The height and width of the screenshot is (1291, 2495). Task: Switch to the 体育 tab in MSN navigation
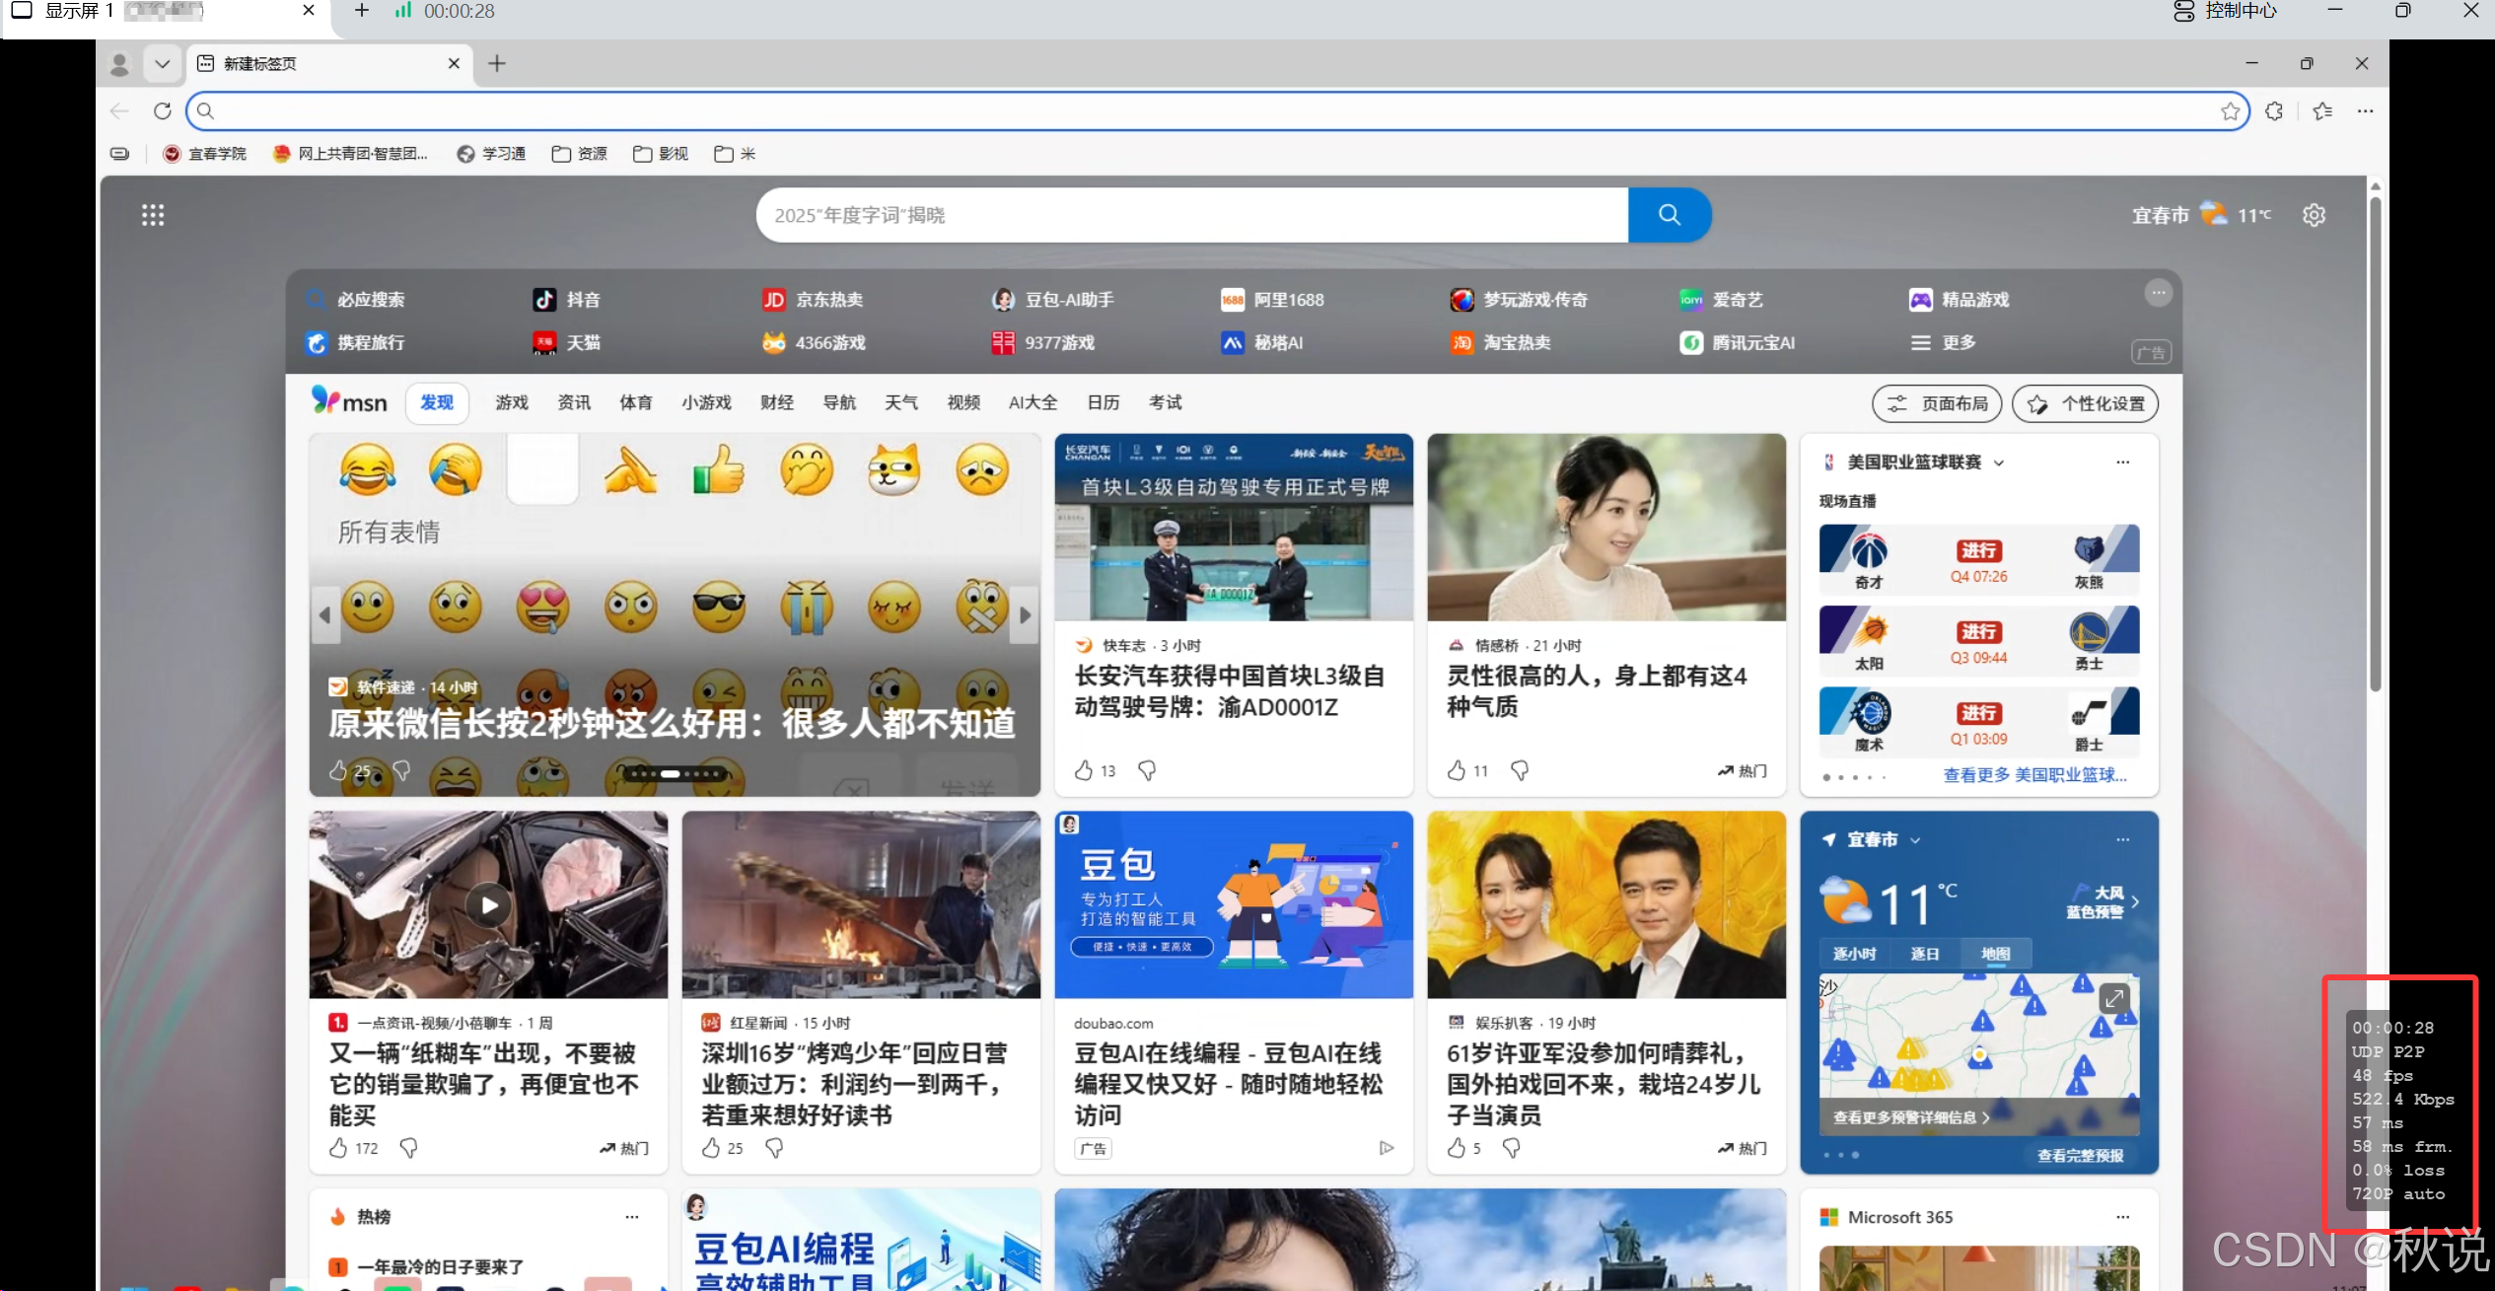pos(636,402)
